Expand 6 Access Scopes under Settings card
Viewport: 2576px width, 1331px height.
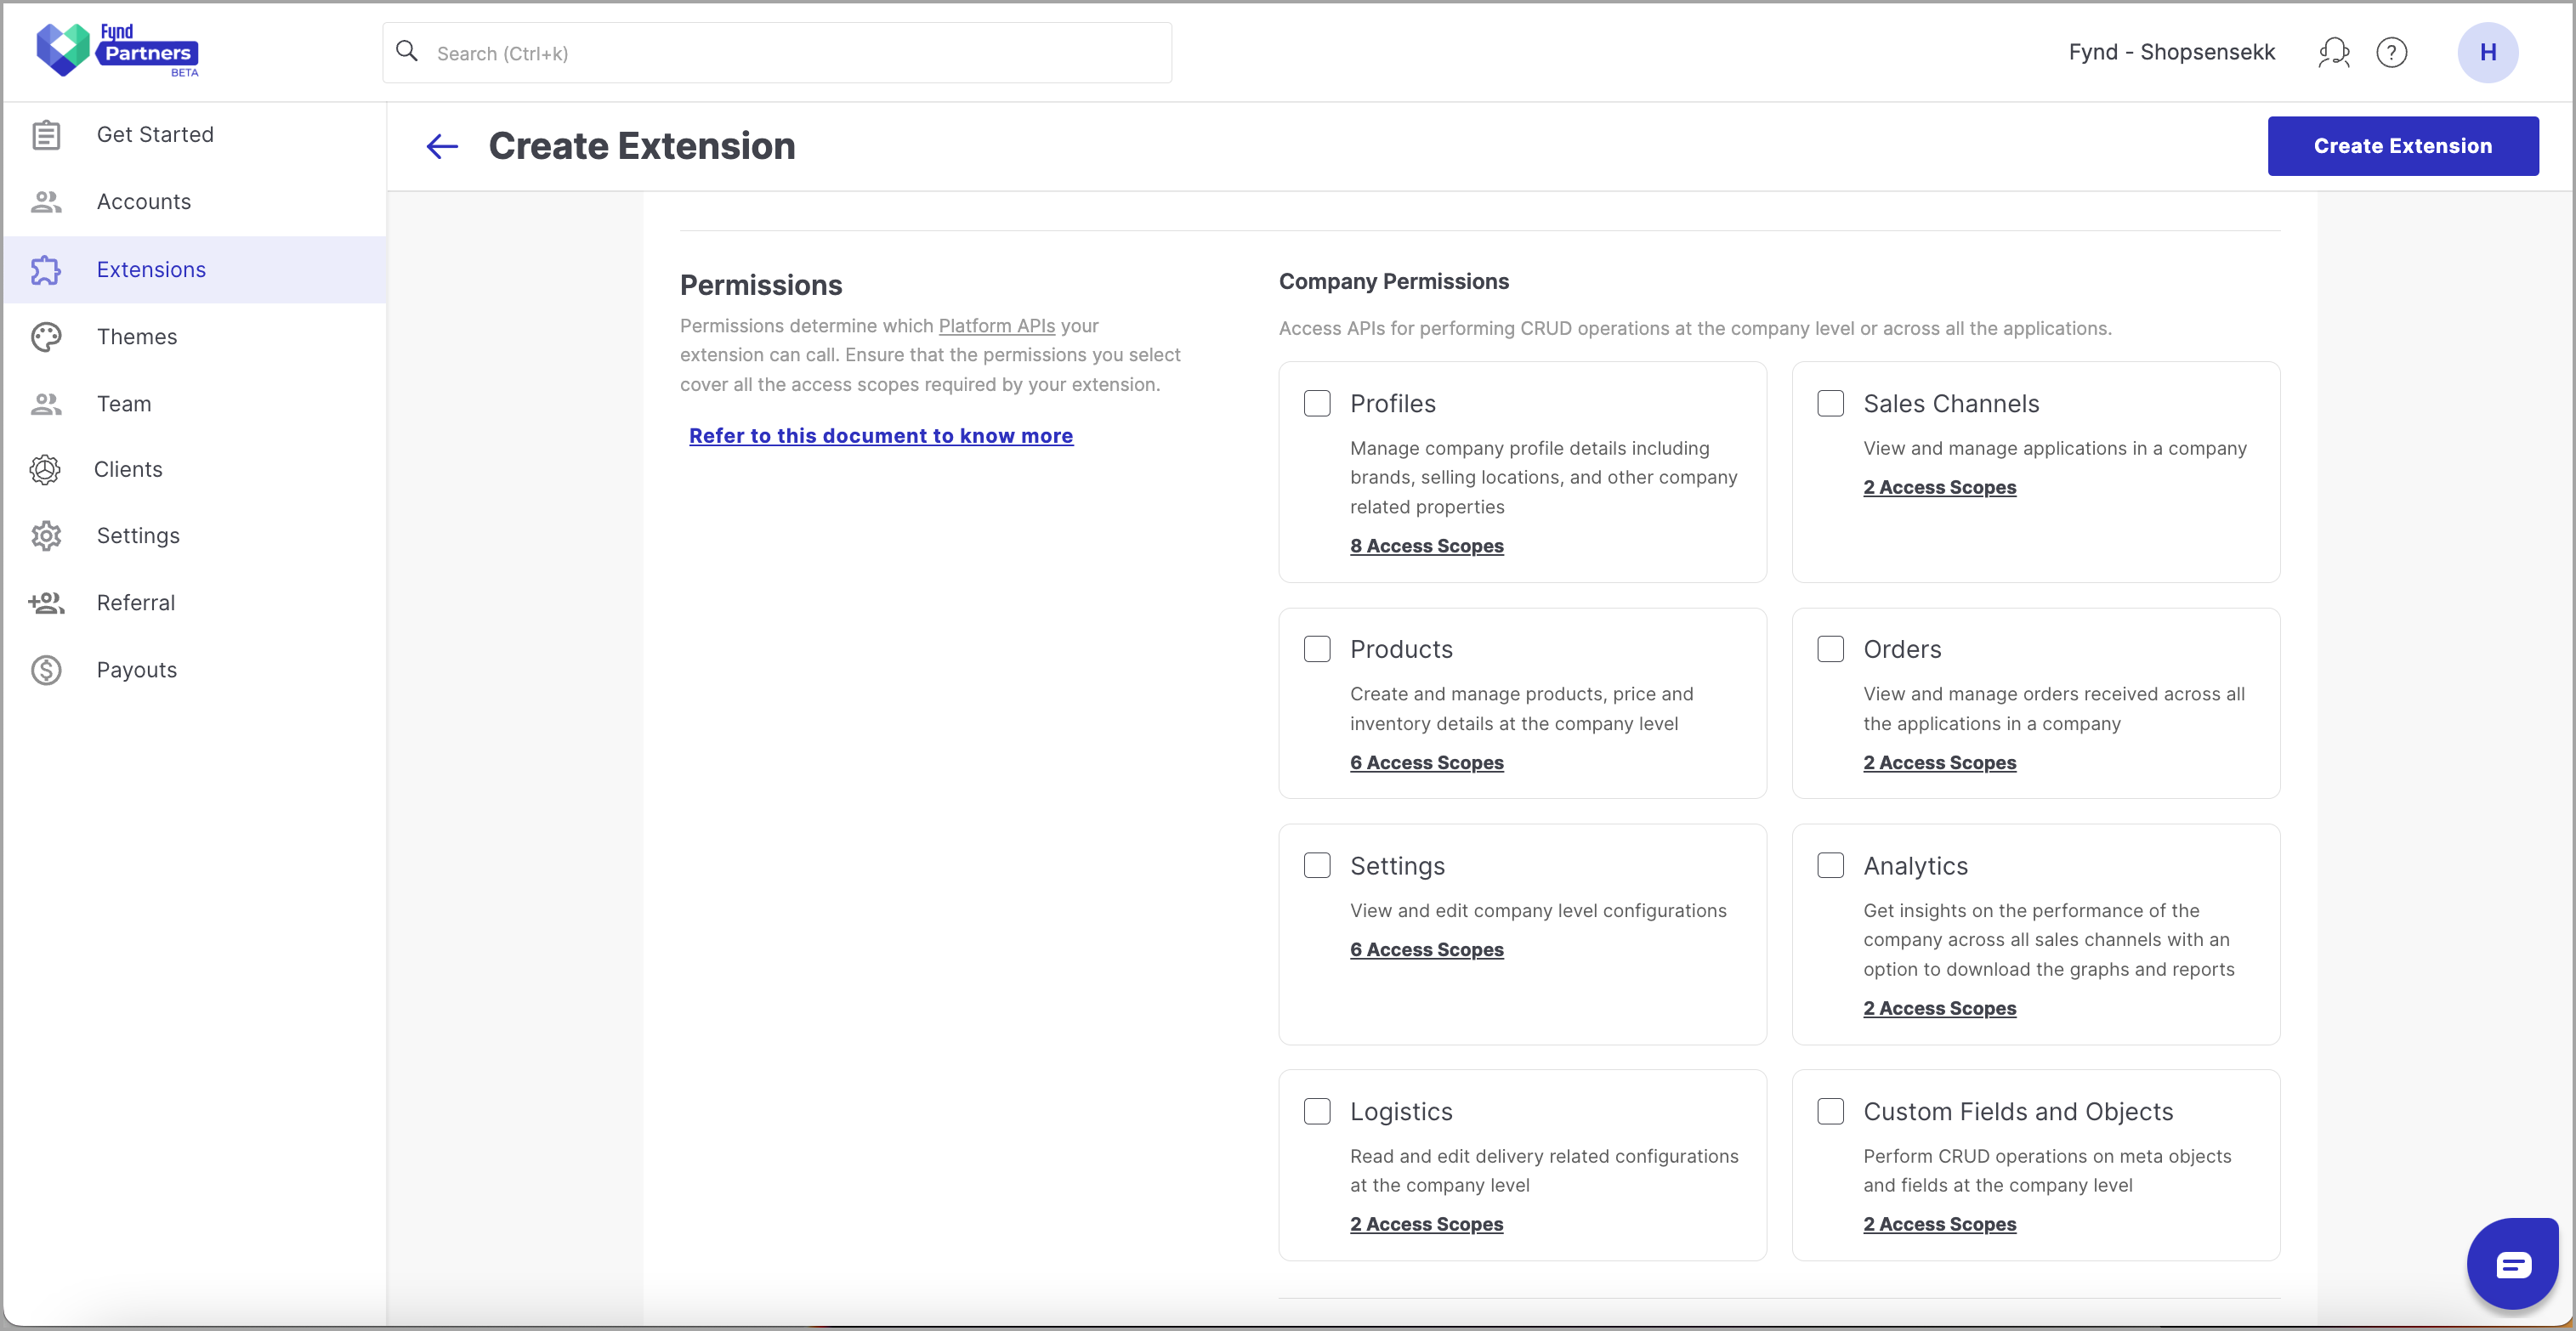(x=1426, y=950)
